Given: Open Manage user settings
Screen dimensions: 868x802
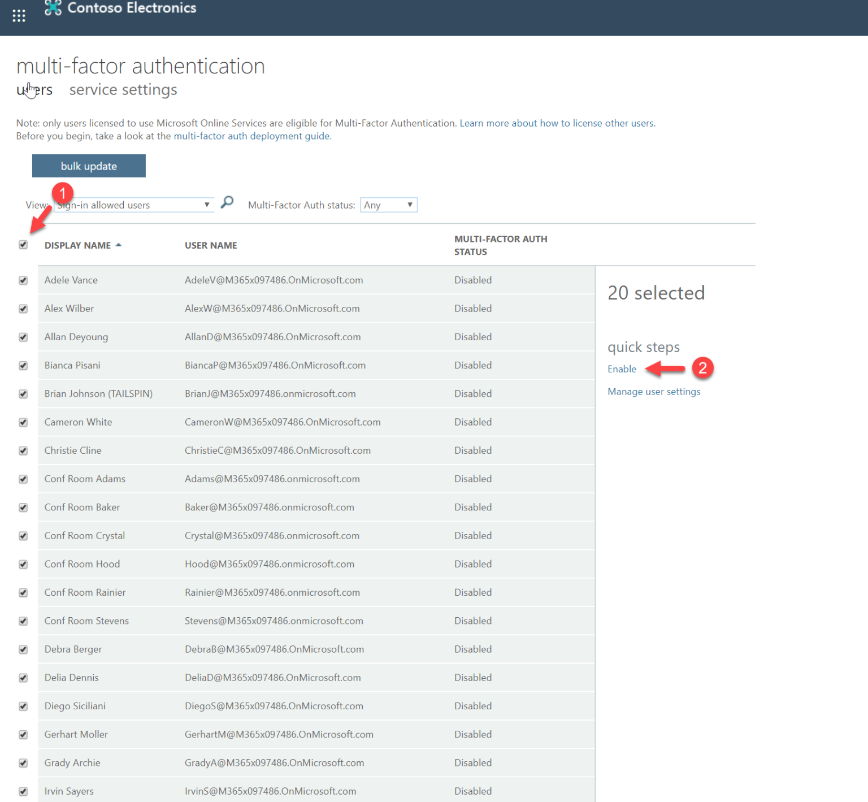Looking at the screenshot, I should pyautogui.click(x=654, y=391).
